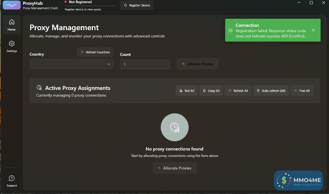This screenshot has height=194, width=329.
Task: Click the registration quota progress bar
Action: tap(90, 6)
